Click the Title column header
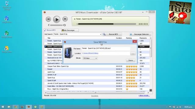 point(49,38)
